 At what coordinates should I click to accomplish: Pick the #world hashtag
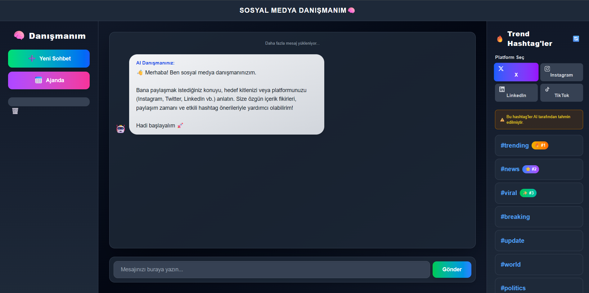[539, 264]
